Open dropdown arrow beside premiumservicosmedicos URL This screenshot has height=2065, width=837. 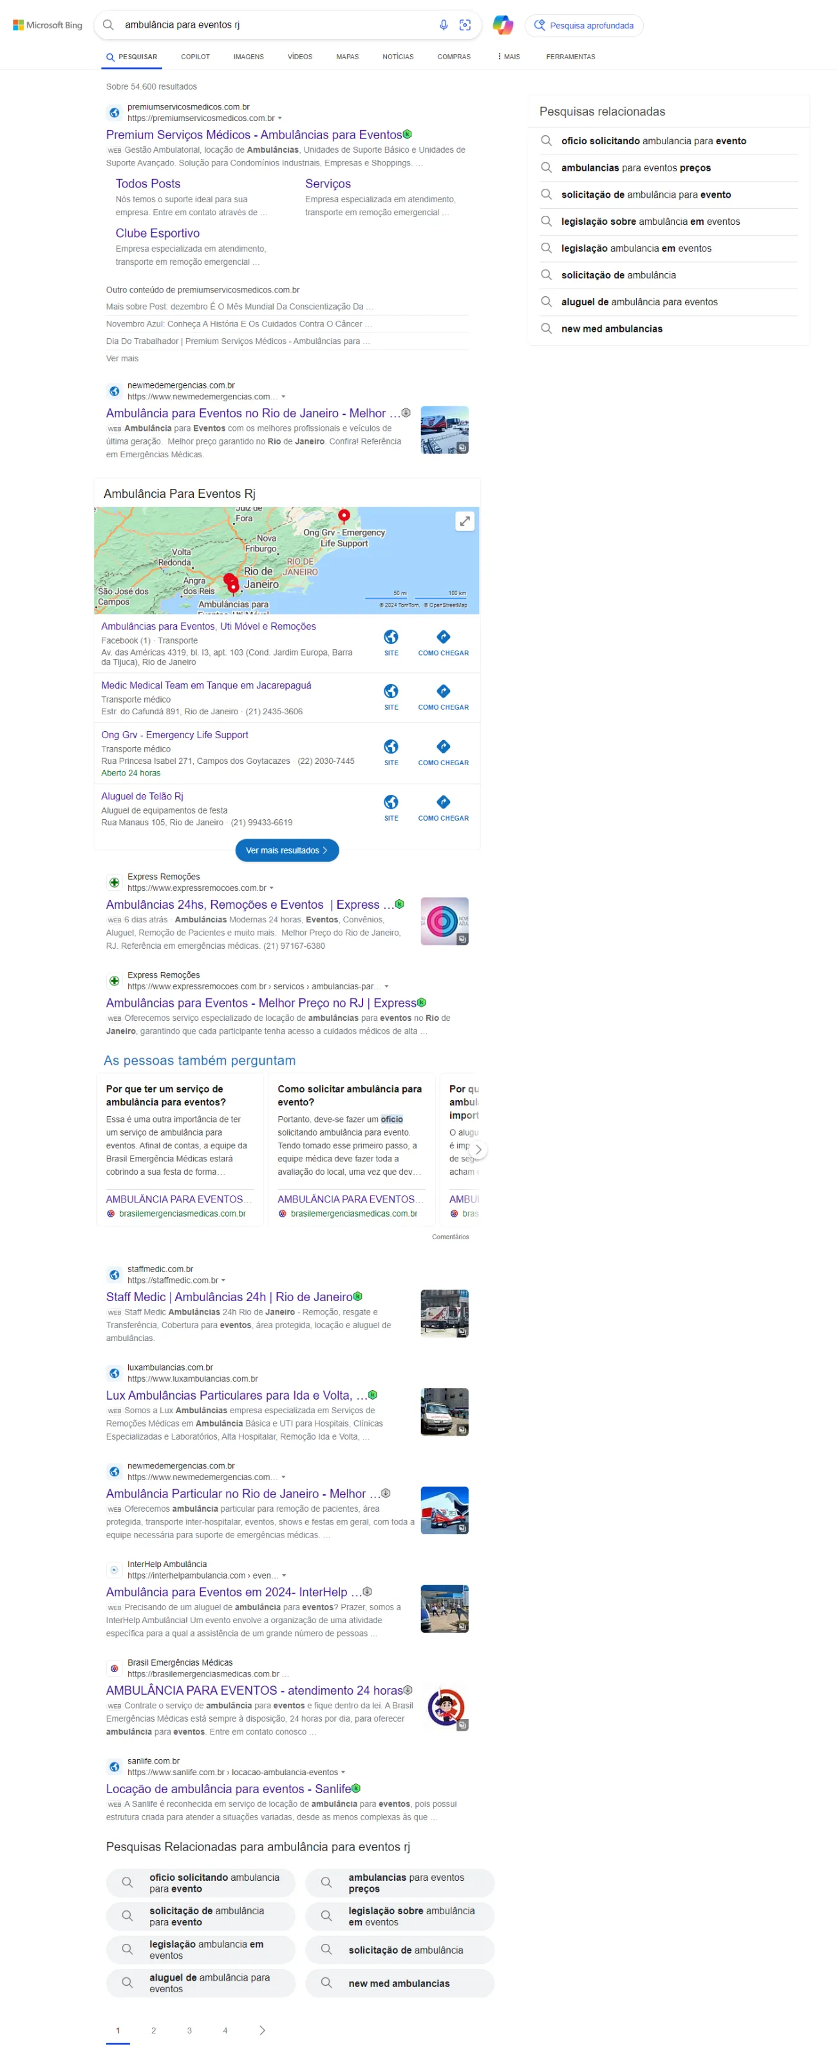pos(279,119)
